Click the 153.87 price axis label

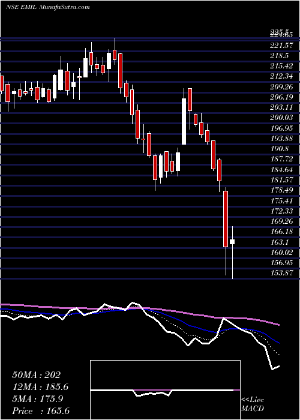click(281, 272)
